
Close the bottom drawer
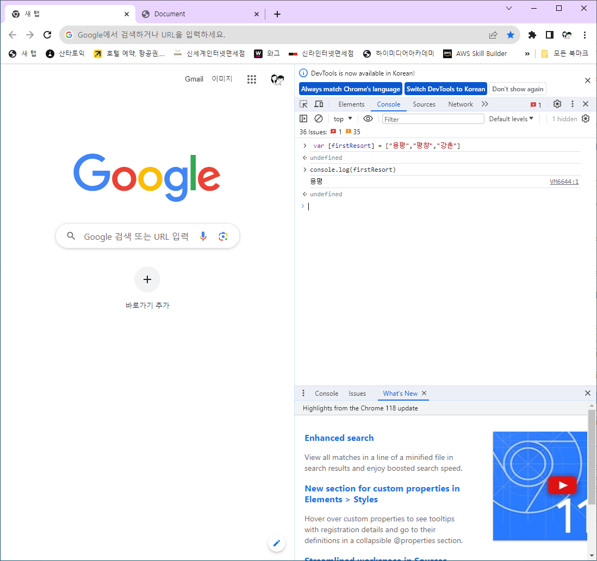coord(587,393)
